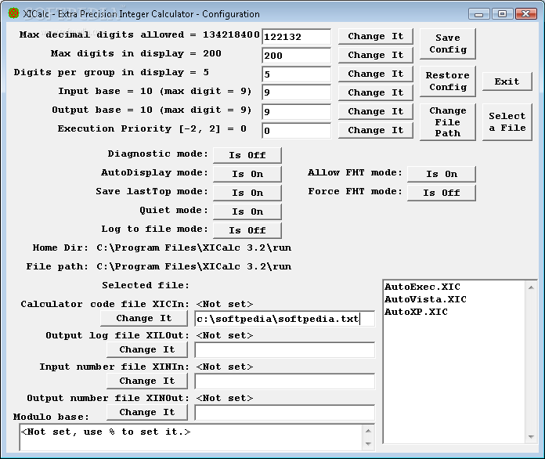Click Change It for output base
Viewport: 545px width, 459px height.
pos(375,111)
